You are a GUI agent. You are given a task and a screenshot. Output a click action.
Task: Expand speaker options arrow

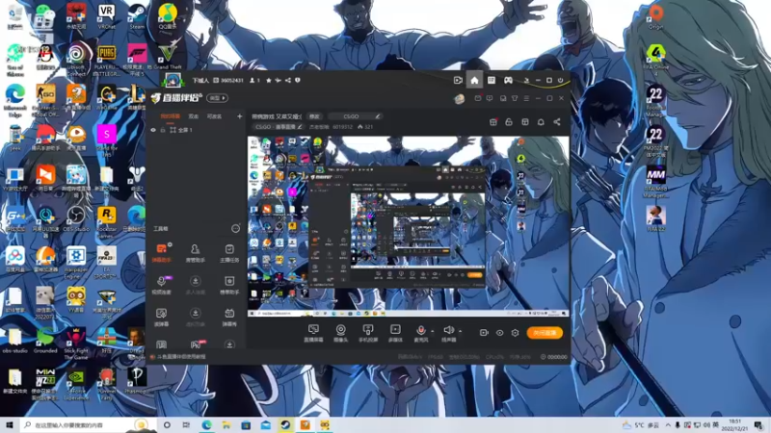coord(460,331)
